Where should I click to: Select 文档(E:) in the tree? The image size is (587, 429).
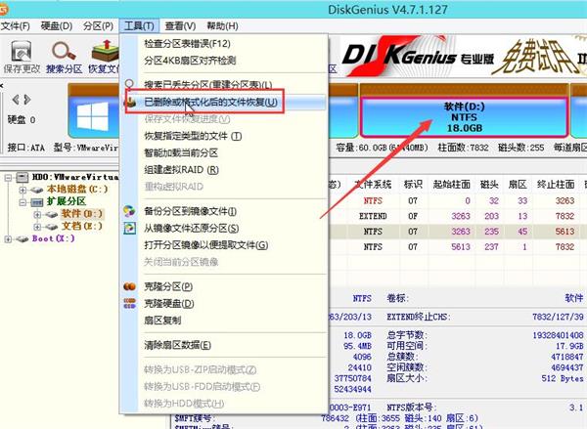click(x=81, y=227)
